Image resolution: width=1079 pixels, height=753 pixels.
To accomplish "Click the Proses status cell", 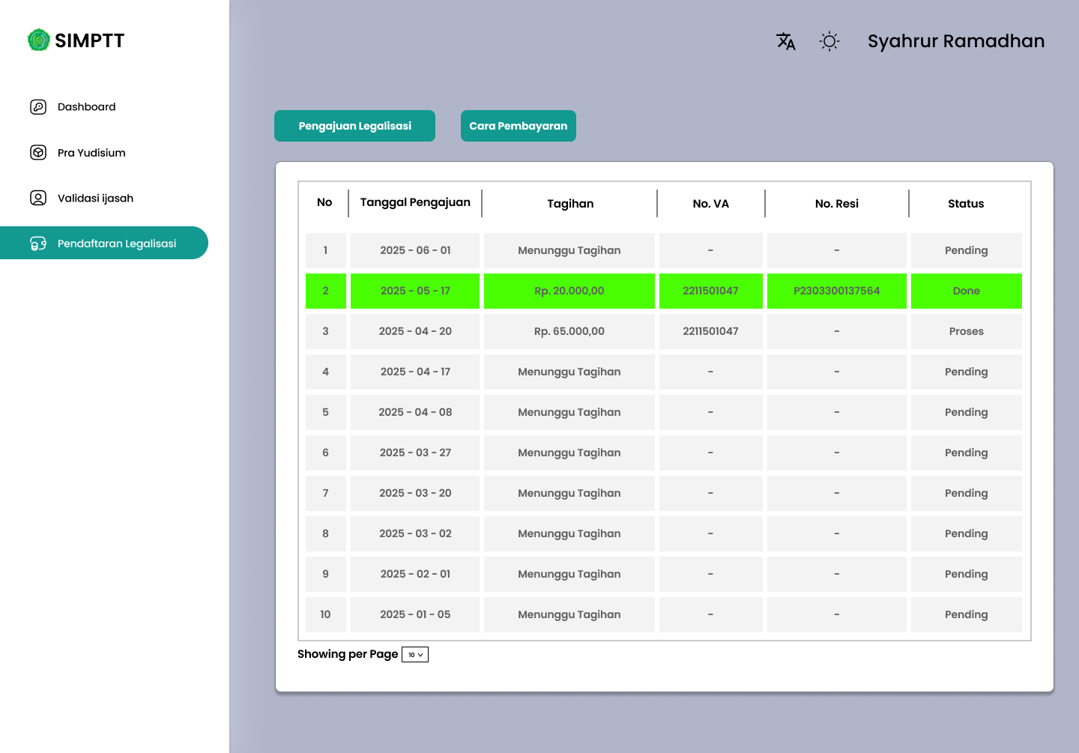I will click(x=967, y=331).
